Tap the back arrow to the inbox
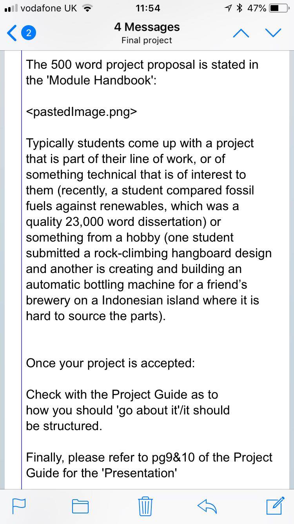The image size is (294, 524). pyautogui.click(x=12, y=33)
